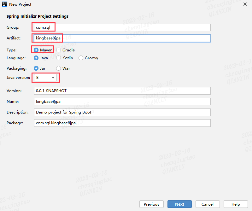Go back with the Previous button
Image resolution: width=252 pixels, height=211 pixels.
tap(151, 204)
